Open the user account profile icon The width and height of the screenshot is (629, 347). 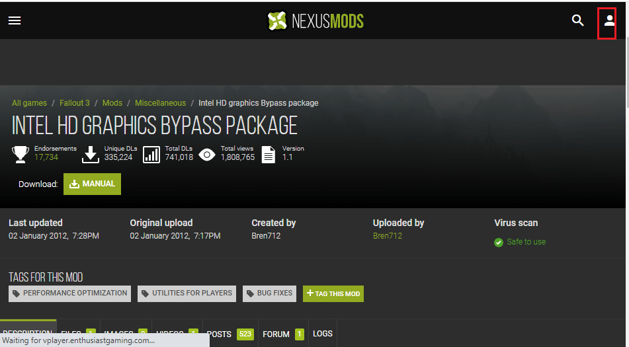click(x=609, y=20)
